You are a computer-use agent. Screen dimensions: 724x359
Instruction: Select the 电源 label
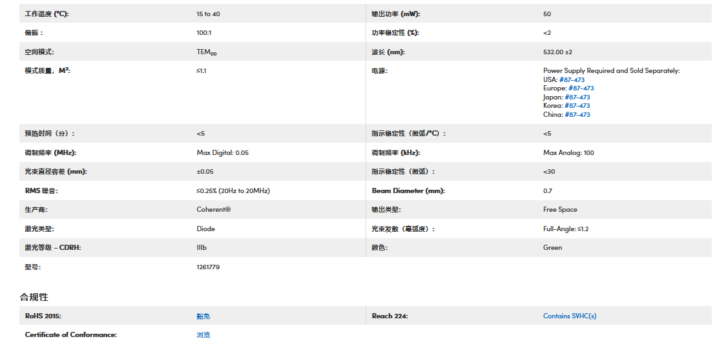tap(380, 70)
